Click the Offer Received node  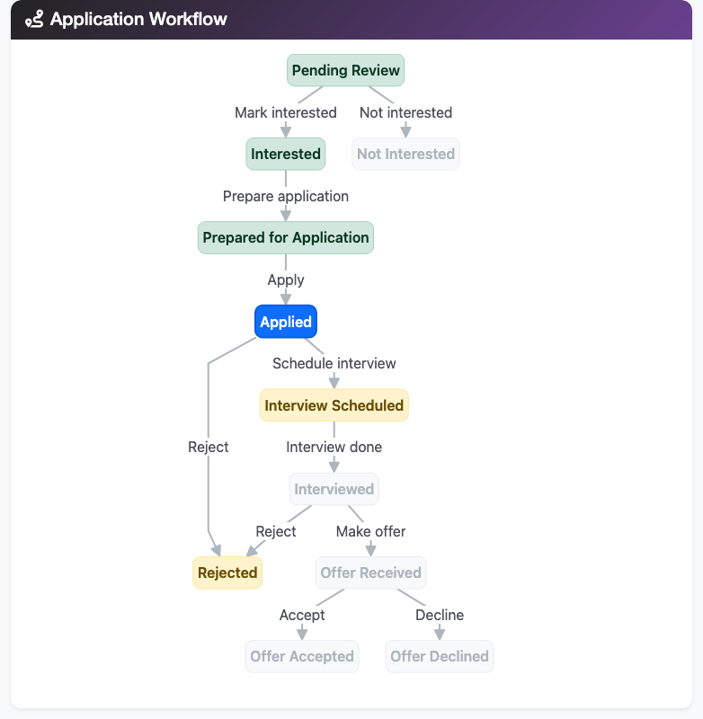click(x=370, y=573)
